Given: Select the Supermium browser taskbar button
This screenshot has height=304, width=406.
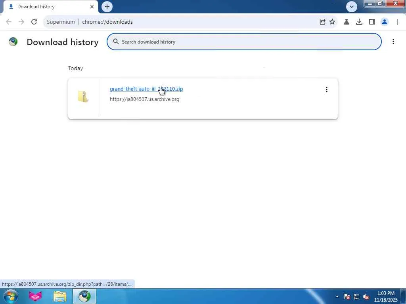Looking at the screenshot, I should tap(84, 296).
